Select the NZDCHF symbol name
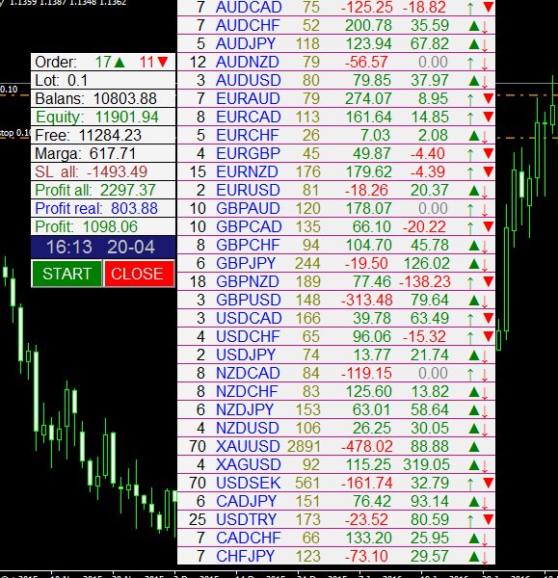The height and width of the screenshot is (578, 558). tap(247, 391)
